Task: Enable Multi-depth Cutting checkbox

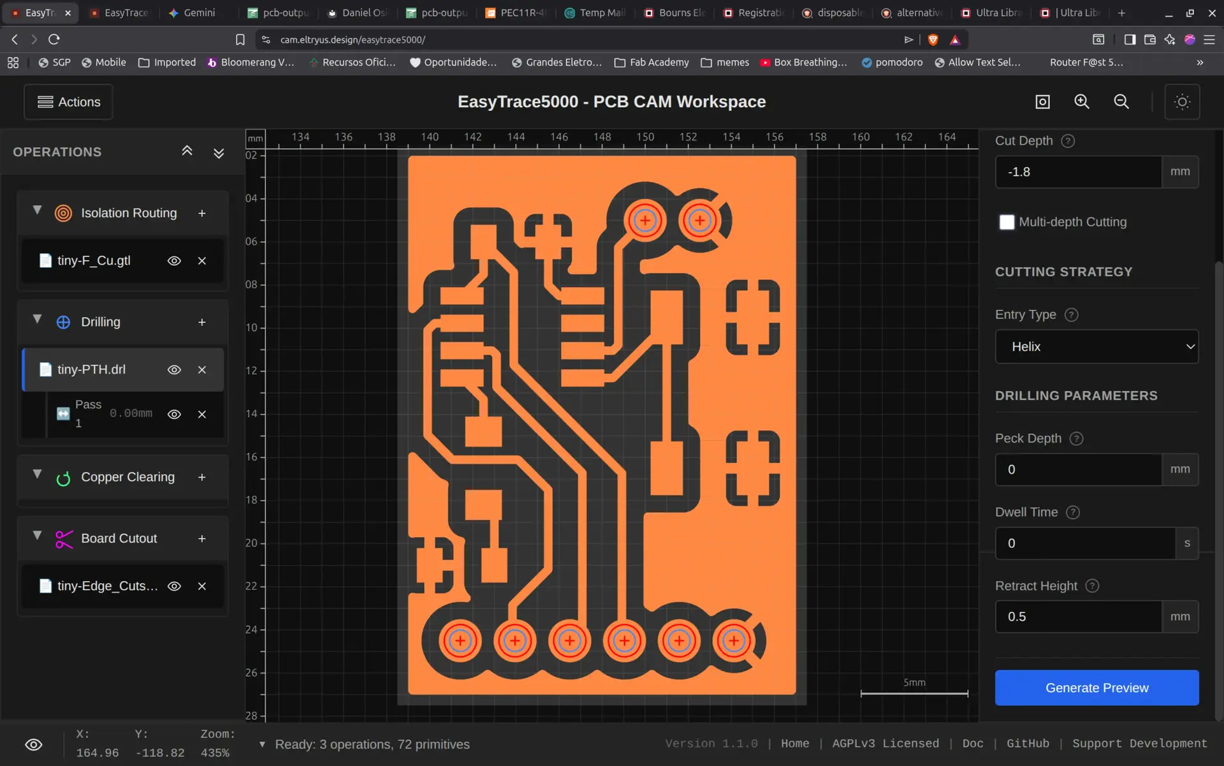Action: [1007, 222]
